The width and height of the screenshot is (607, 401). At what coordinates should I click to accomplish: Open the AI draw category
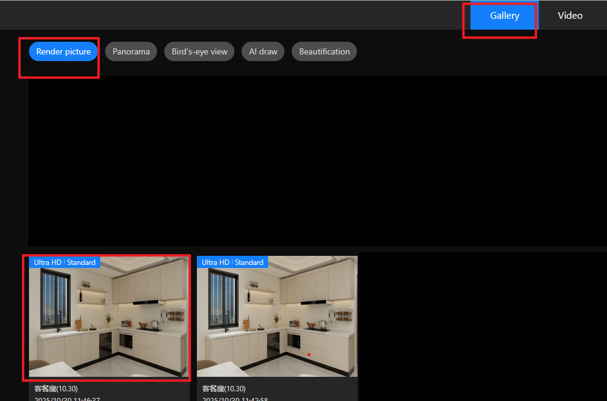[263, 51]
